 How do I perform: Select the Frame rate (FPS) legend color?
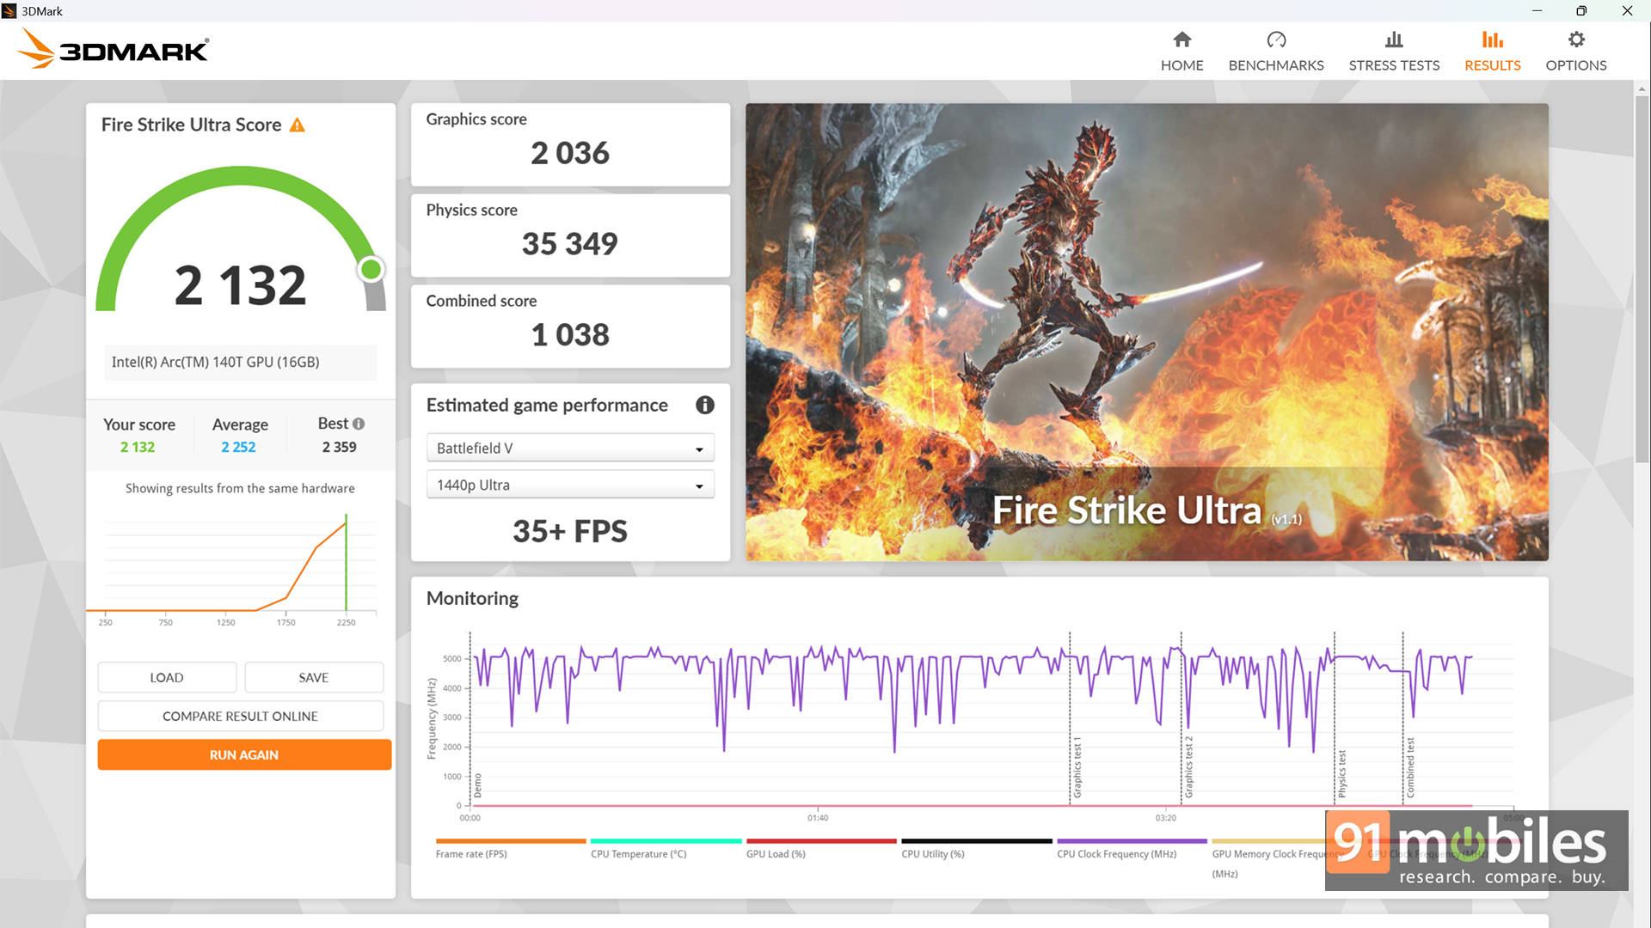tap(511, 841)
